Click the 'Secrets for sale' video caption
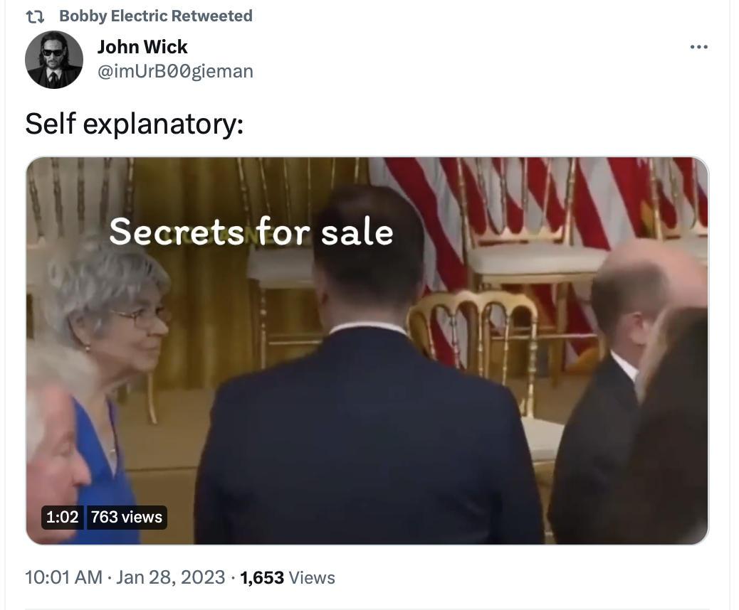The width and height of the screenshot is (739, 610). click(251, 232)
